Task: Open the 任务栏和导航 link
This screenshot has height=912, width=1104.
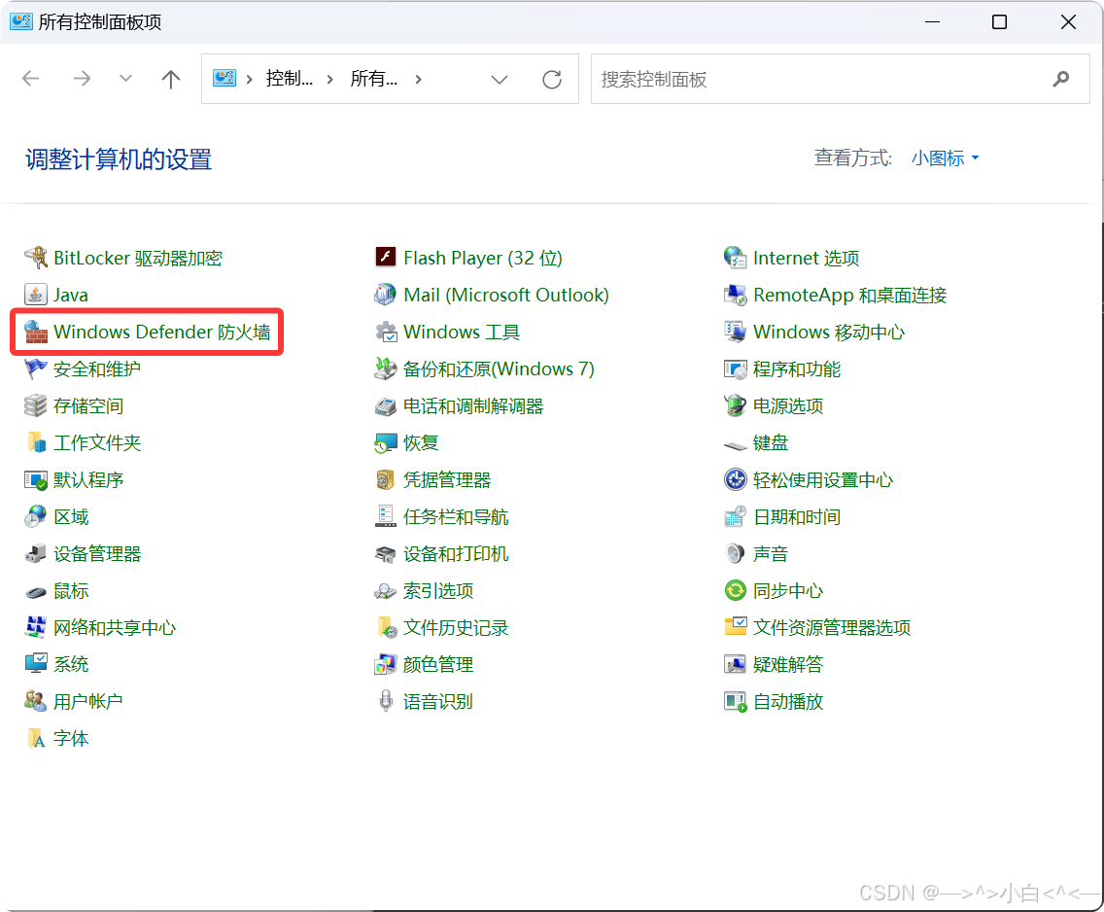Action: tap(456, 517)
